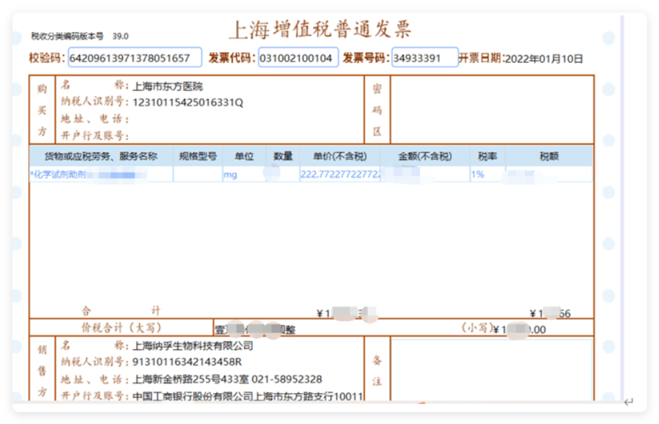Select the 数量 column header
The width and height of the screenshot is (659, 424).
coord(283,156)
